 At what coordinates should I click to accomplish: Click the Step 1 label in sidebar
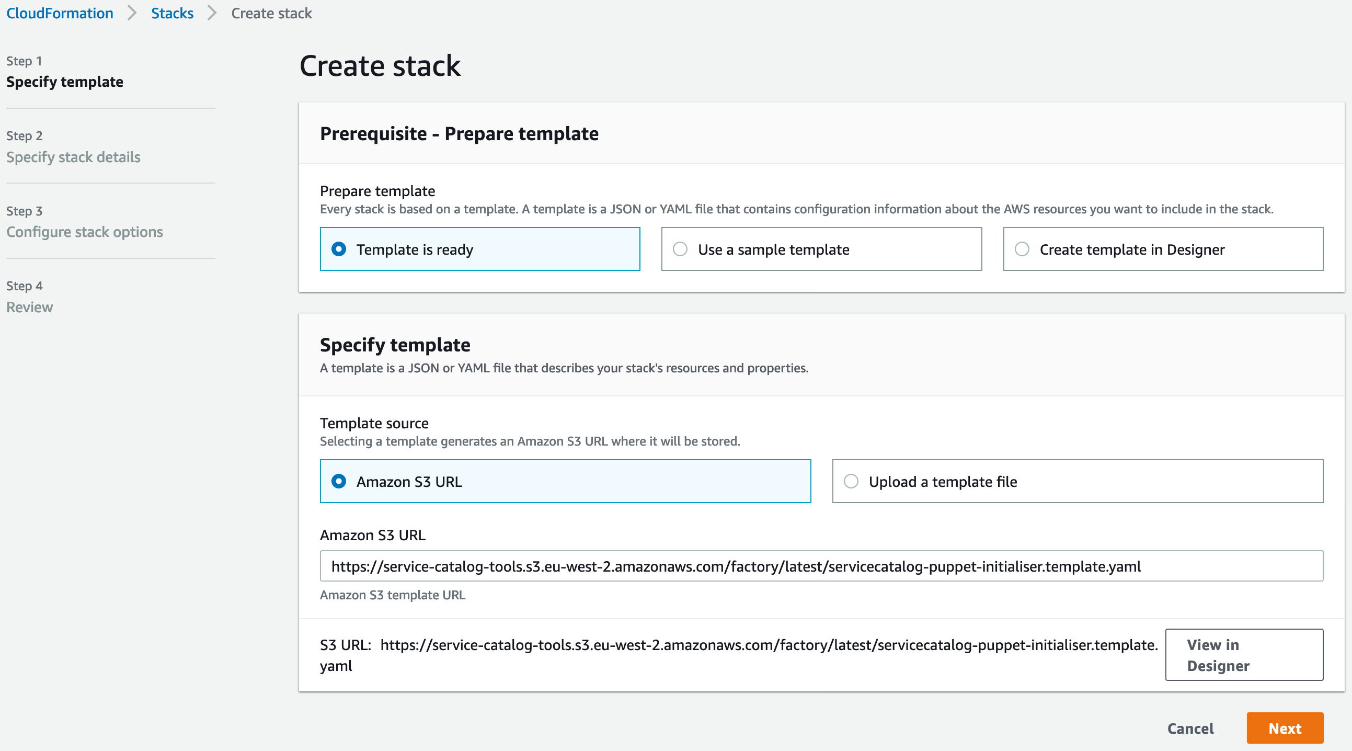tap(24, 61)
